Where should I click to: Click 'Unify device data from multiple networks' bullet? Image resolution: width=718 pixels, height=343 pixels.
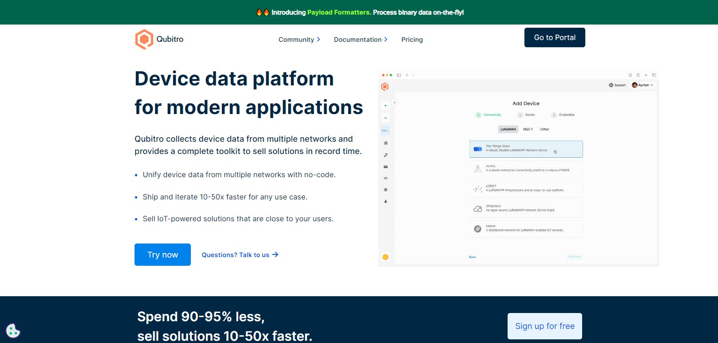[x=239, y=175]
